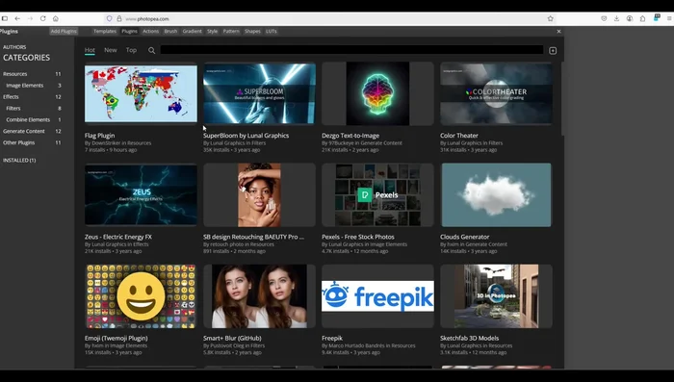
Task: Open the Smart+ Blur thumbnail
Action: click(259, 296)
